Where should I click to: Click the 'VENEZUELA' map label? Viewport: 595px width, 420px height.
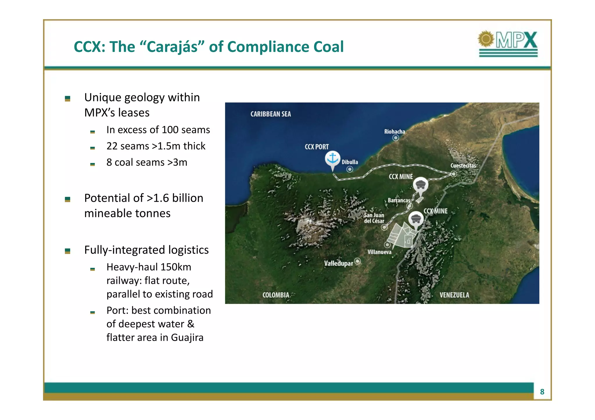coord(454,295)
